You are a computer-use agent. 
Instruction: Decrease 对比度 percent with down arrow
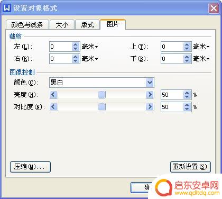pos(187,109)
